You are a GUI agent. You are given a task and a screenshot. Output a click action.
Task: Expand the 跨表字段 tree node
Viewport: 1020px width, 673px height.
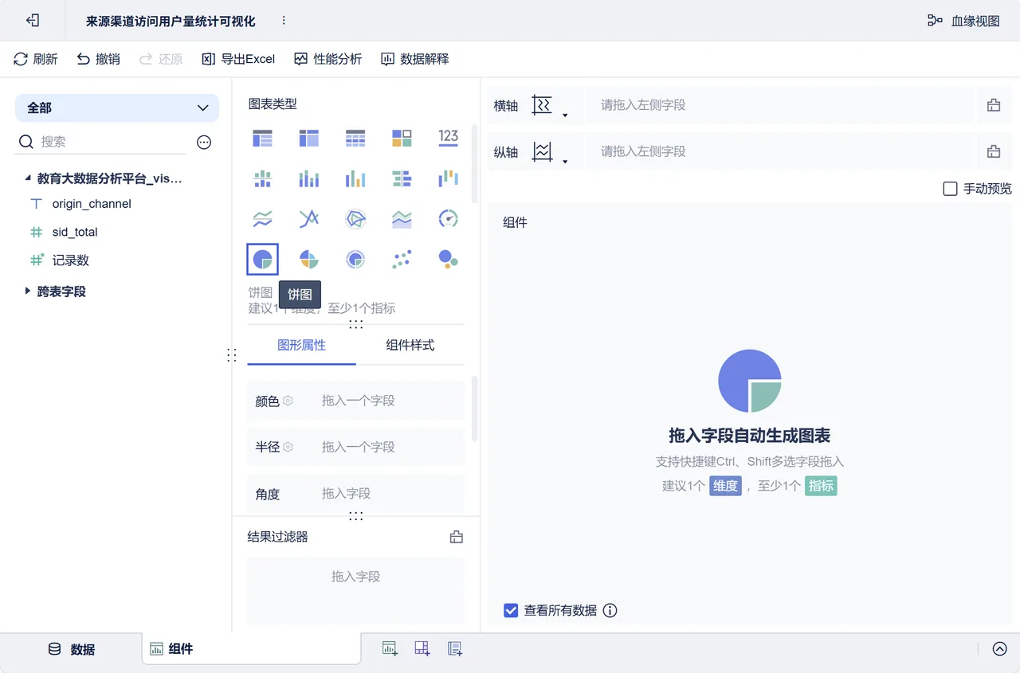(29, 292)
